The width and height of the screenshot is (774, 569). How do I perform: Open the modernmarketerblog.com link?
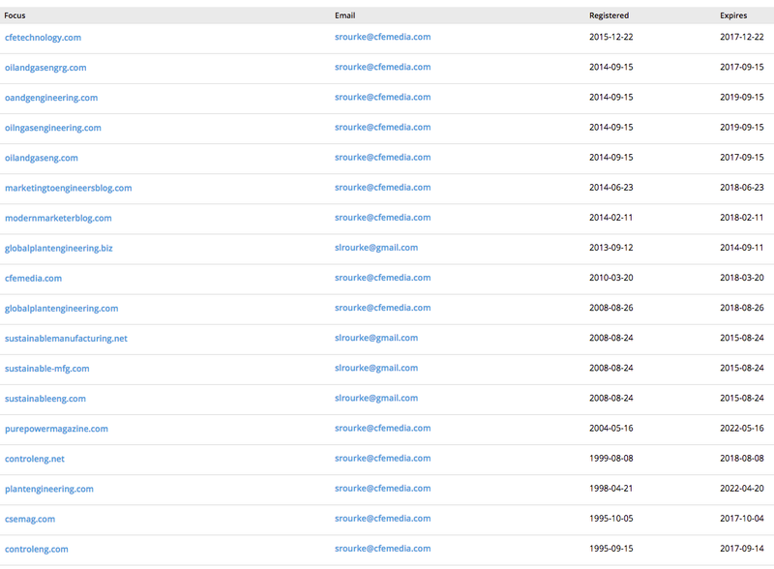58,219
